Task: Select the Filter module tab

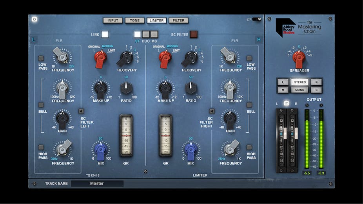Action: tap(178, 20)
